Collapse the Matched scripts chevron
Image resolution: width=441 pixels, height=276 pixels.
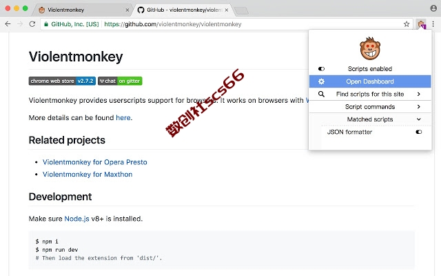[419, 119]
